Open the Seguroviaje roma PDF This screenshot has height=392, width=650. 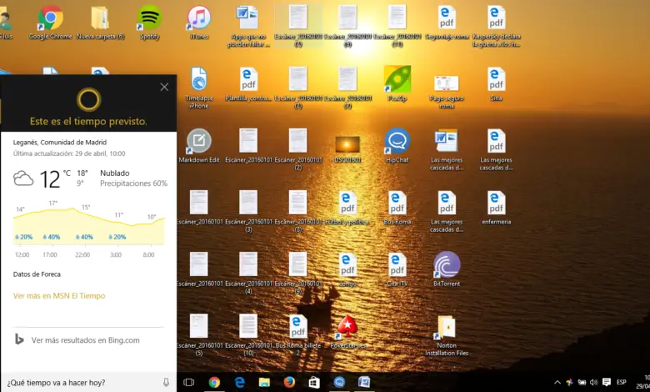click(447, 23)
